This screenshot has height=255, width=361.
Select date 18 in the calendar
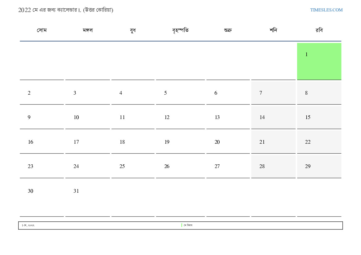pyautogui.click(x=133, y=142)
